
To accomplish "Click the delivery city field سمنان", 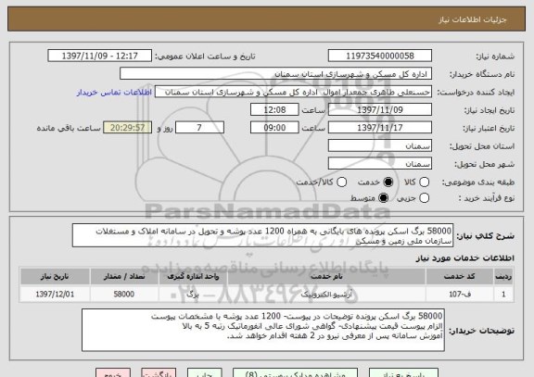I will 380,164.
